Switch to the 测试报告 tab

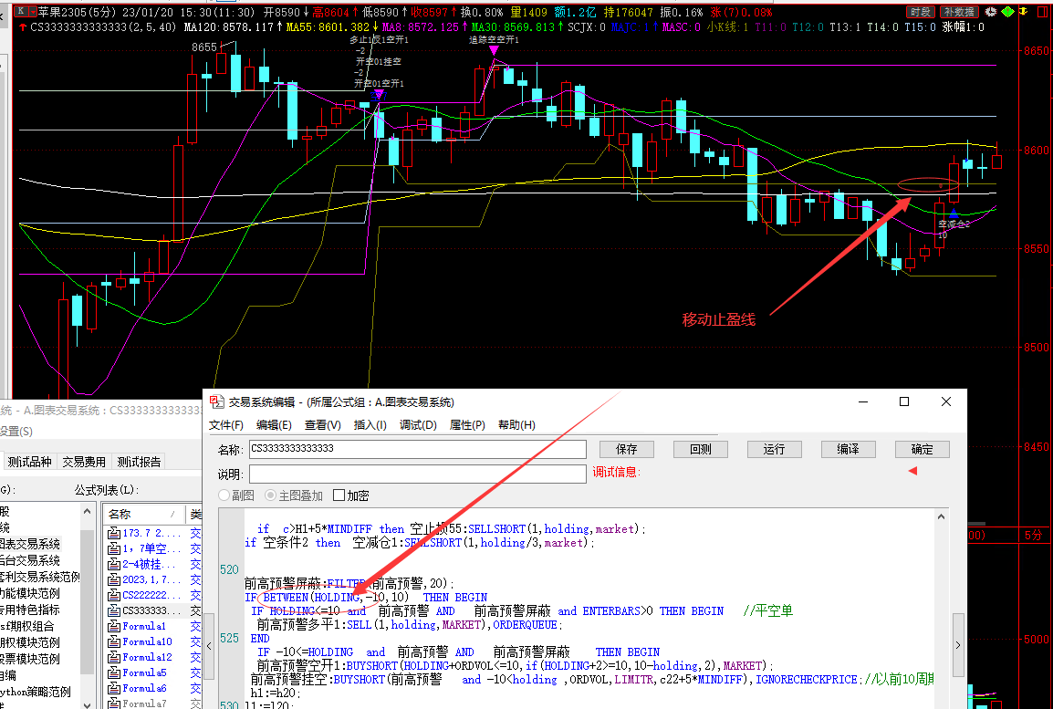pos(139,462)
